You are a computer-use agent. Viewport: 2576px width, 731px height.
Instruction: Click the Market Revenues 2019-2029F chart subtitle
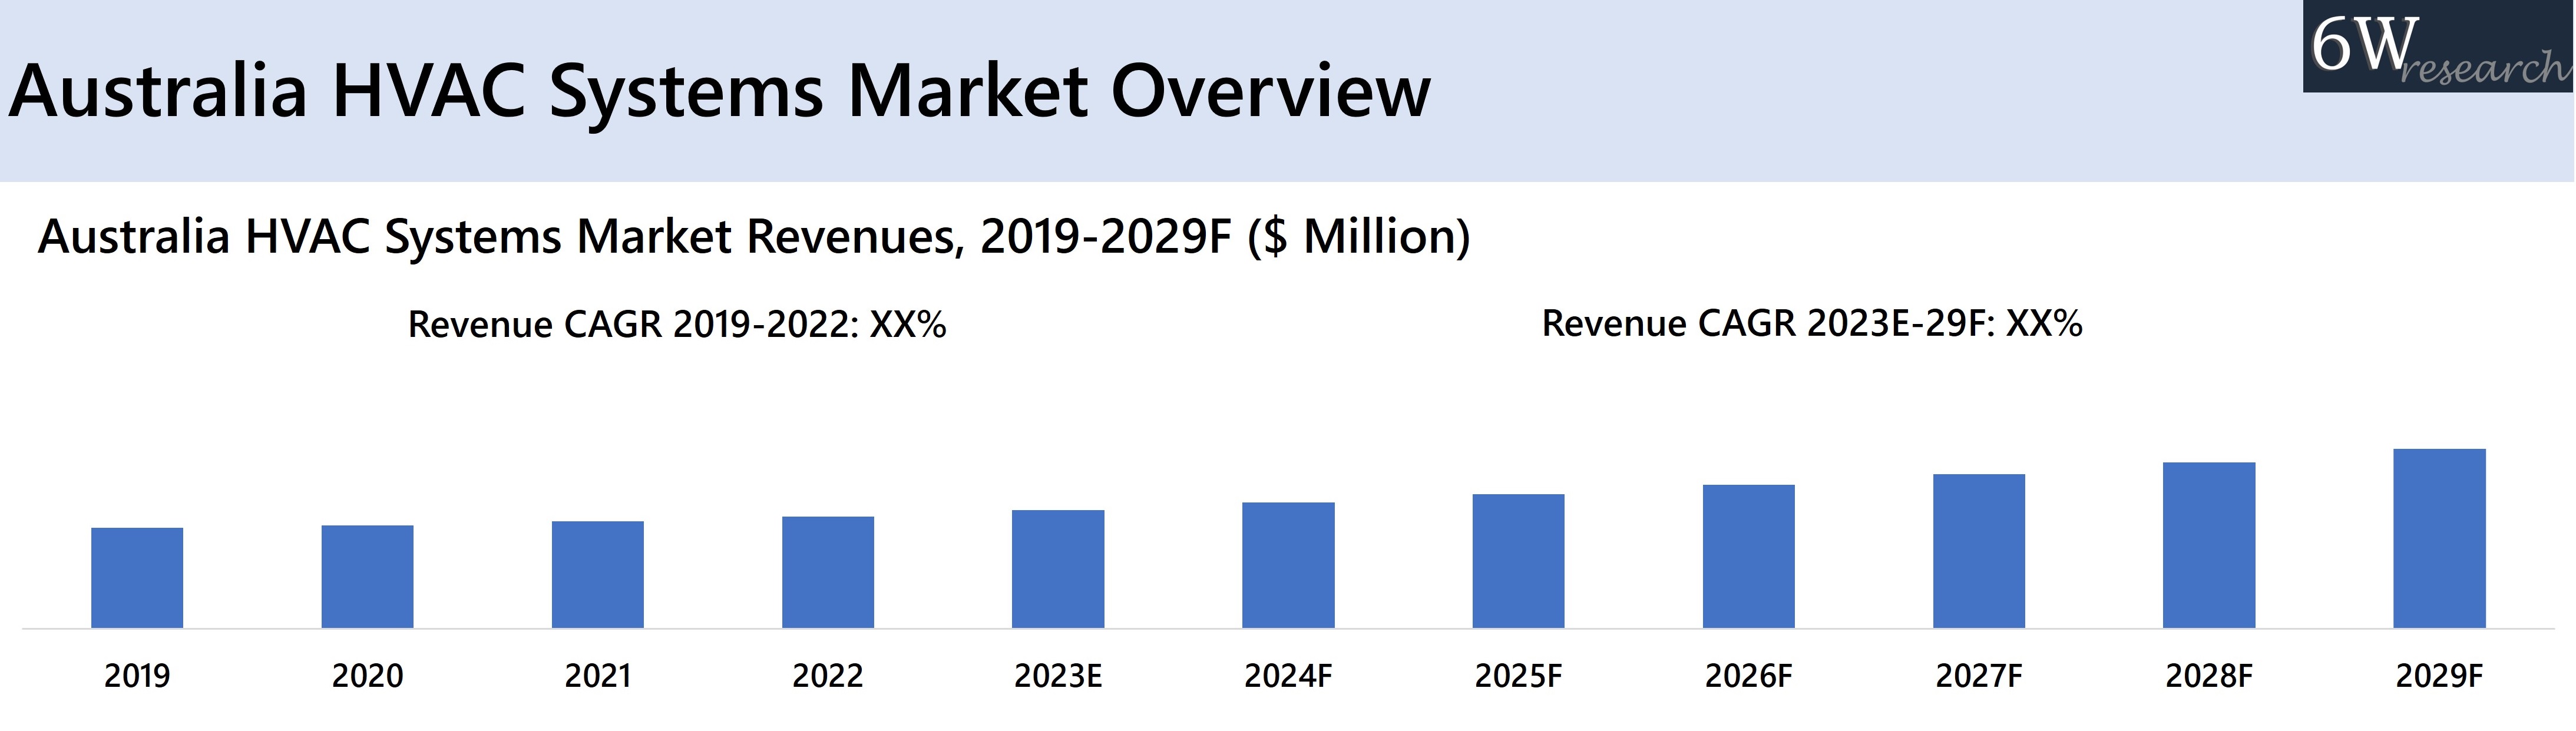(x=754, y=238)
